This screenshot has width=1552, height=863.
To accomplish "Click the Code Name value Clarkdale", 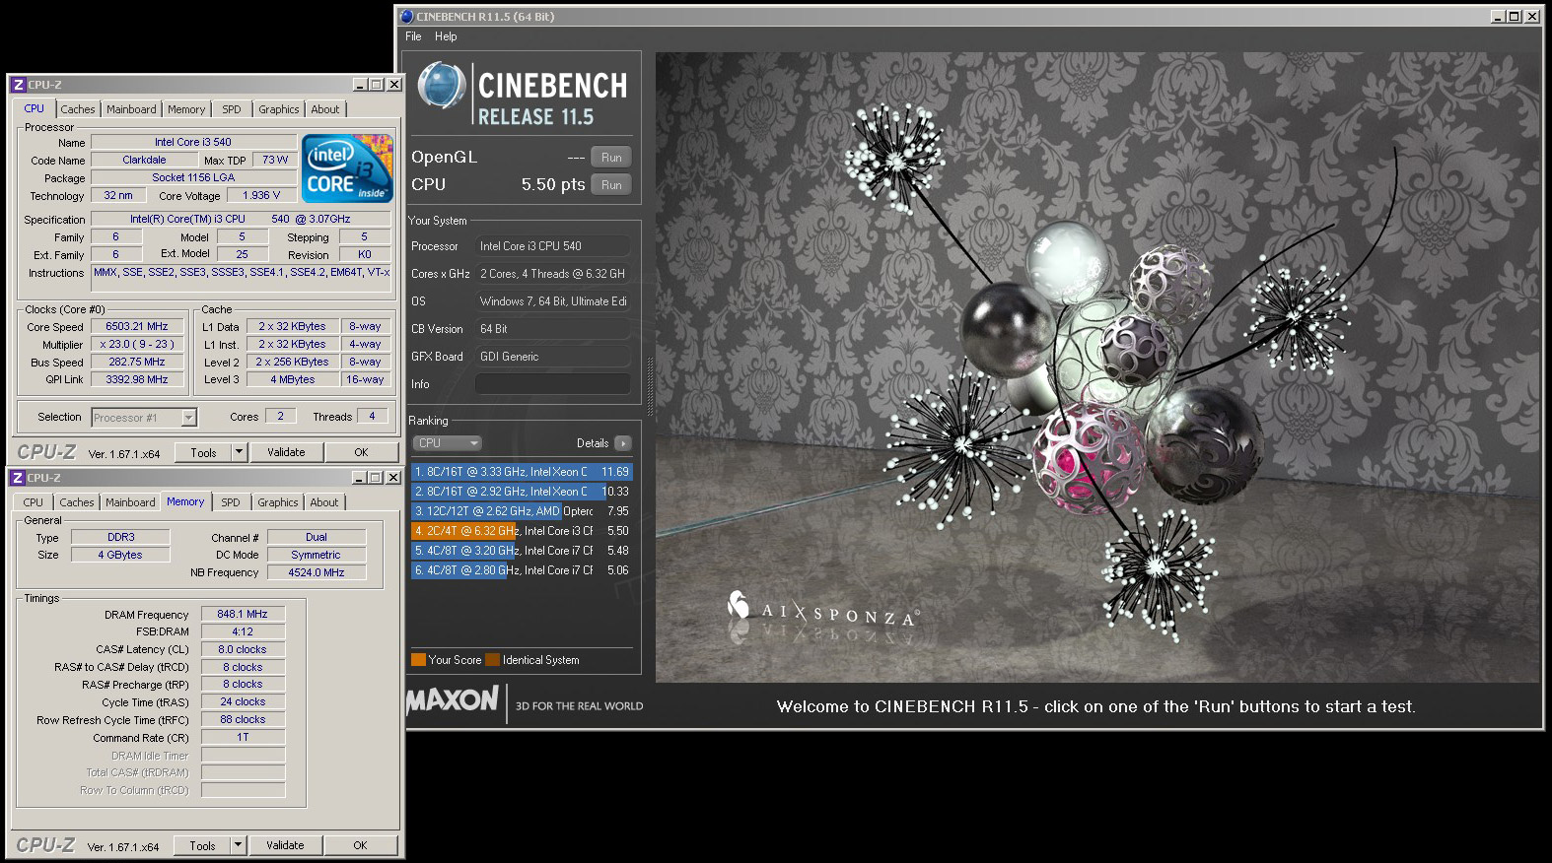I will click(x=144, y=161).
